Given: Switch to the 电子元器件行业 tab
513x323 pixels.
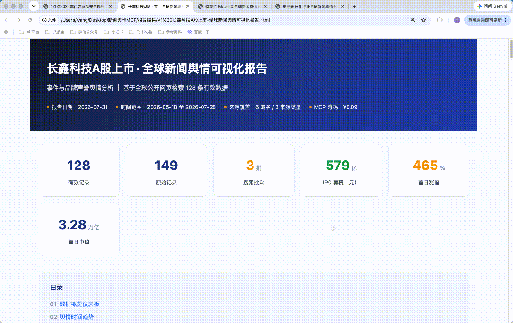Looking at the screenshot, I should (x=309, y=6).
